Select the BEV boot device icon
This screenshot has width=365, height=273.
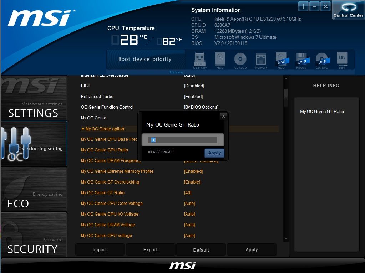click(342, 61)
